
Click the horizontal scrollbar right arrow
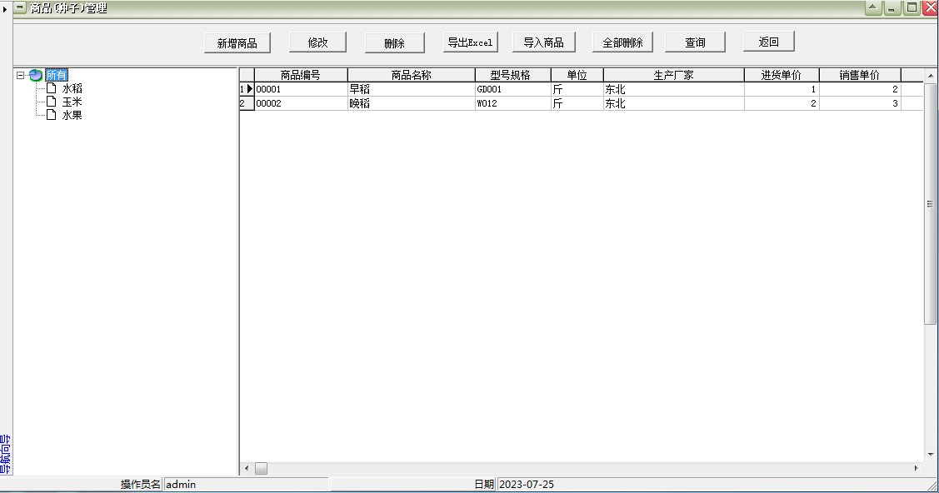pyautogui.click(x=916, y=469)
